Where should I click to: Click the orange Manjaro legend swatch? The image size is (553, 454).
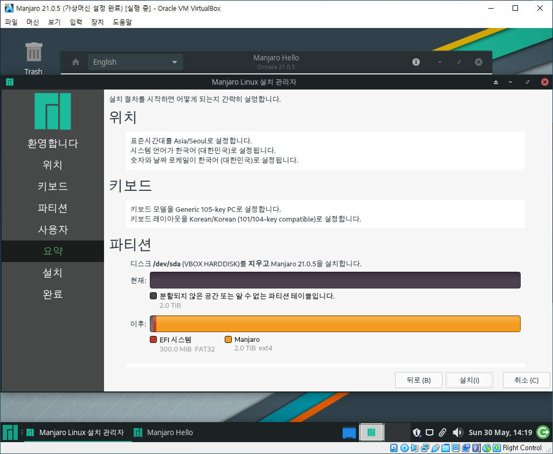point(228,339)
